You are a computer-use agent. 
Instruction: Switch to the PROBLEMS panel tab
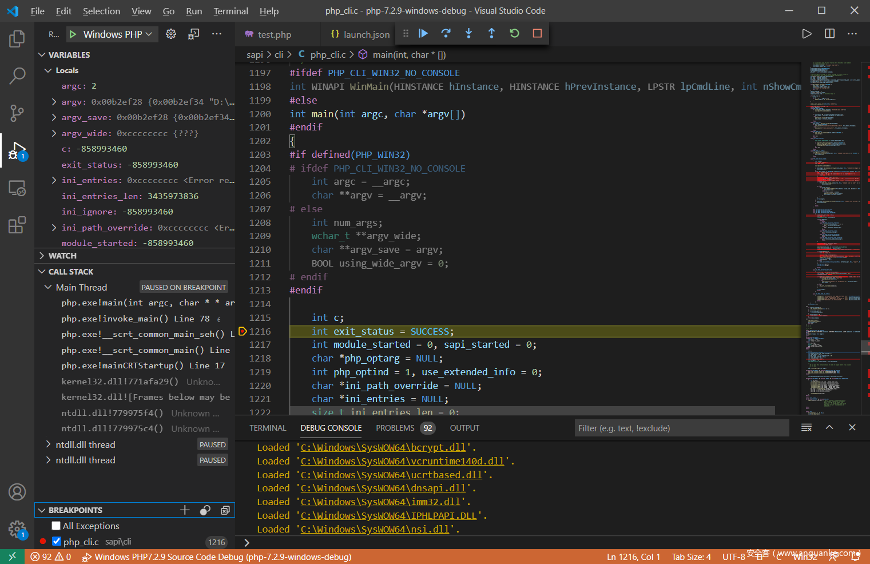pos(395,428)
